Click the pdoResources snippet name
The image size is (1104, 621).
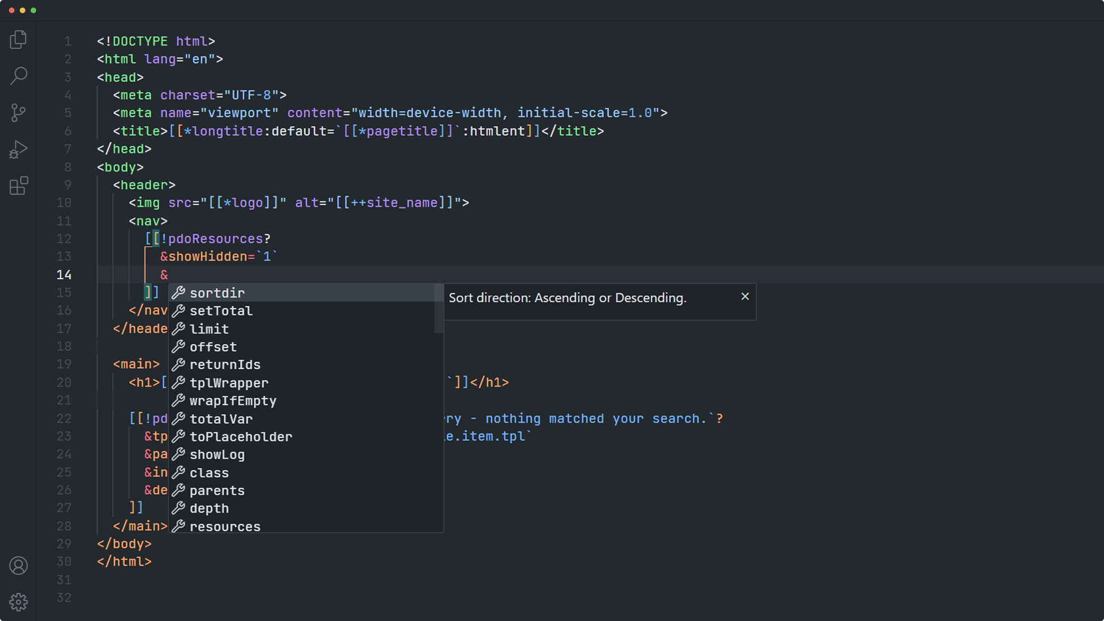215,239
